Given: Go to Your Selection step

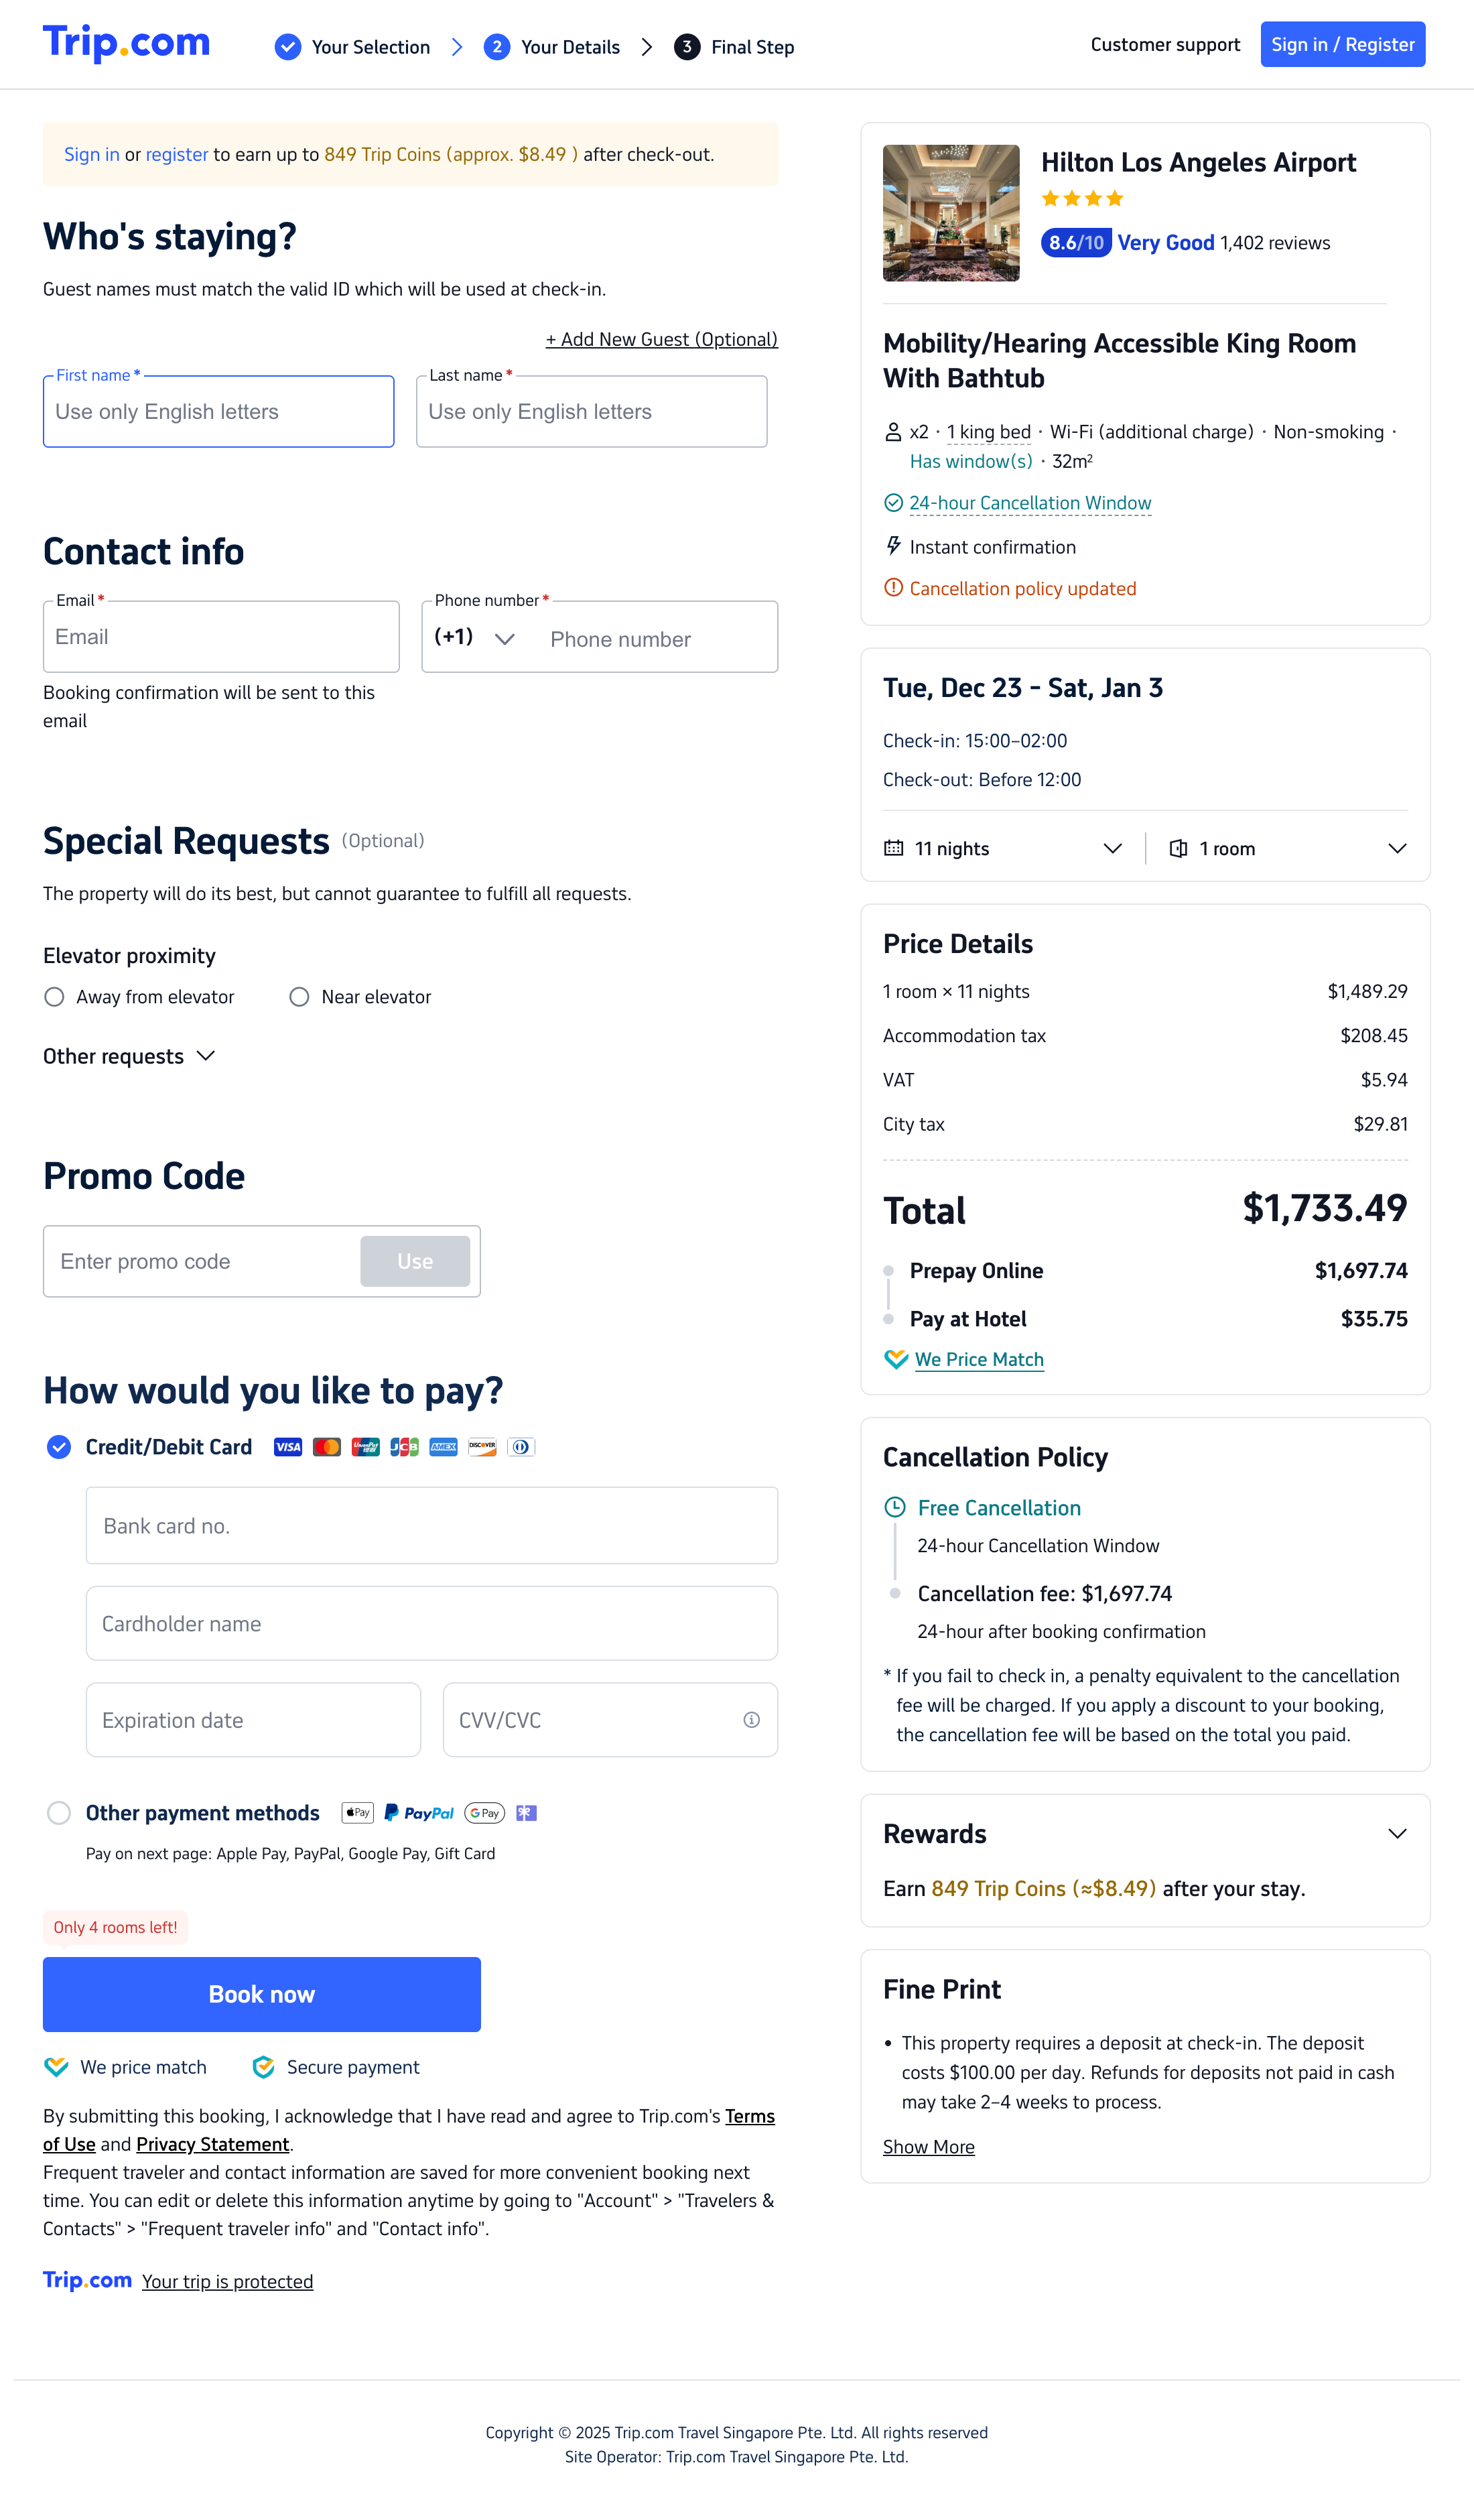Looking at the screenshot, I should [x=353, y=47].
